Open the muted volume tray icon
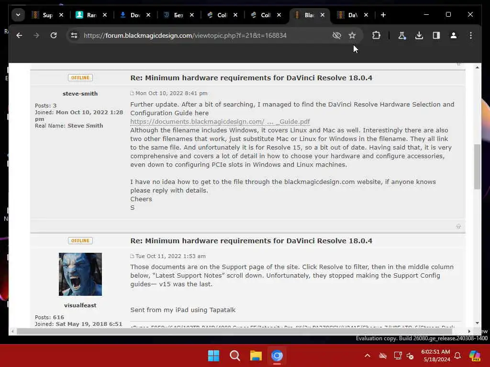The width and height of the screenshot is (490, 367). pos(410,356)
